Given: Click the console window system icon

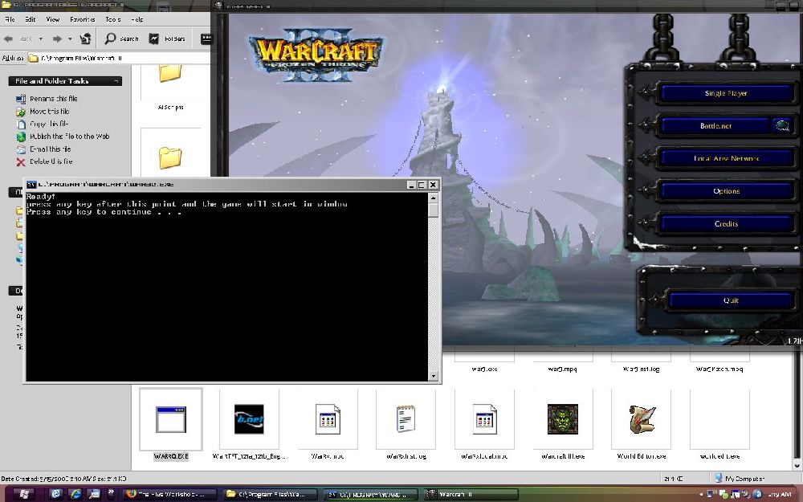Looking at the screenshot, I should coord(31,185).
